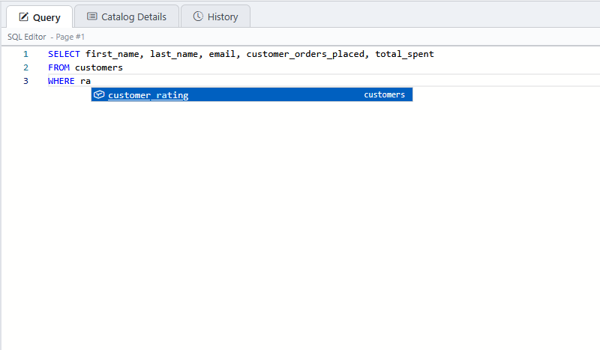
Task: Click the column icon beside customer_rating
Action: 99,94
